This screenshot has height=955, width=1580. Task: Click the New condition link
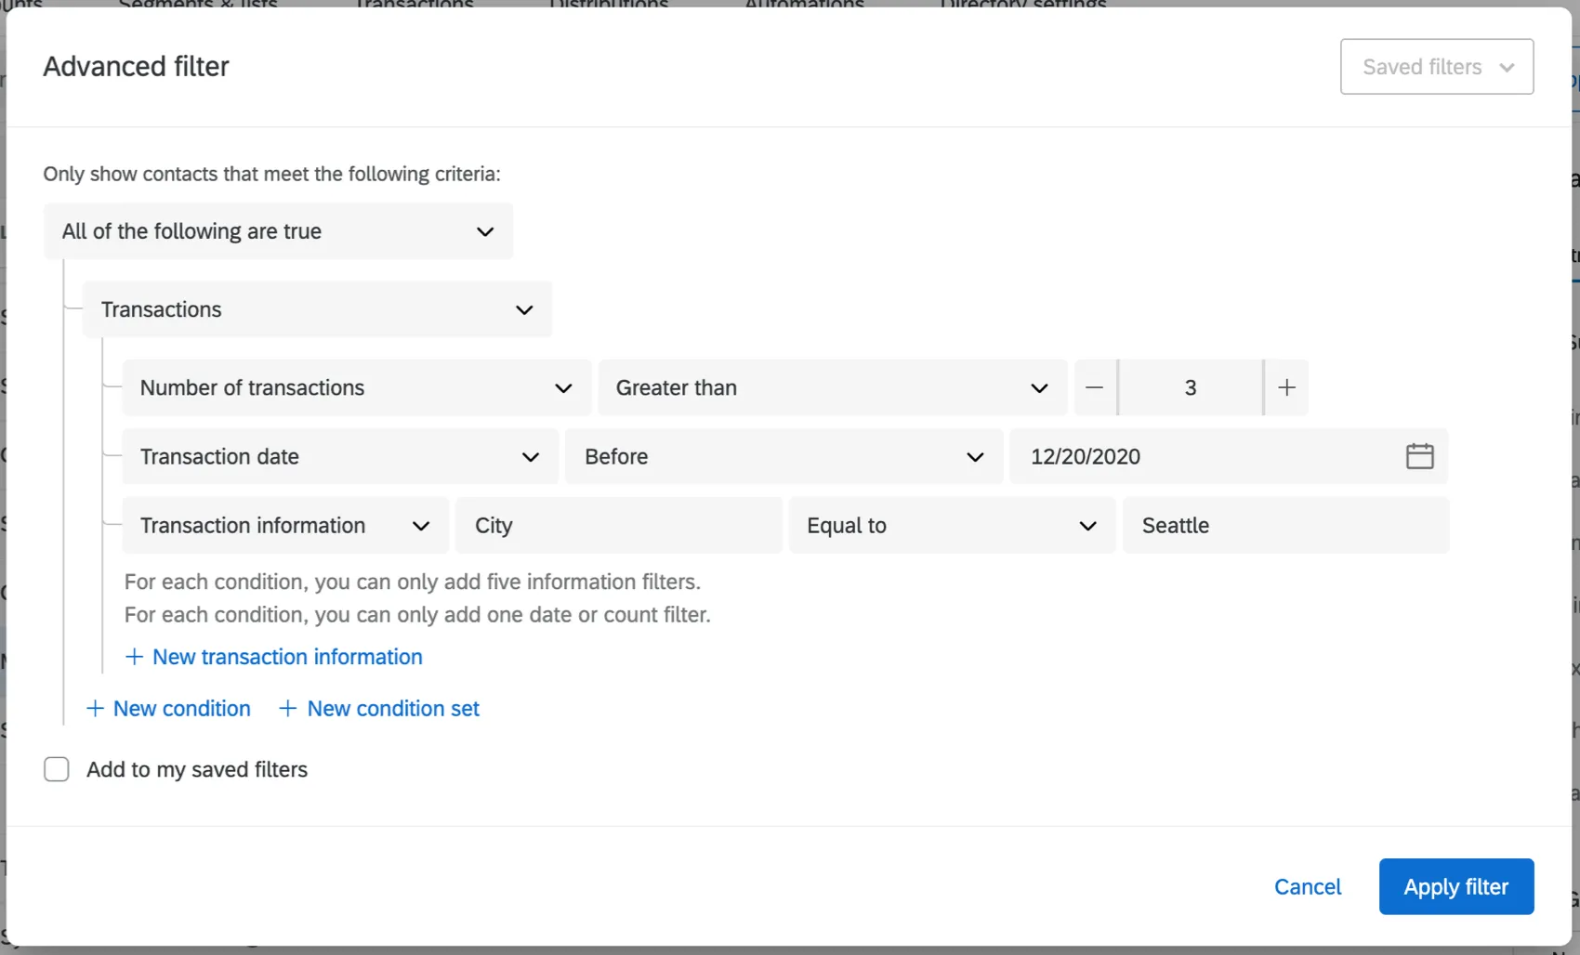(181, 708)
